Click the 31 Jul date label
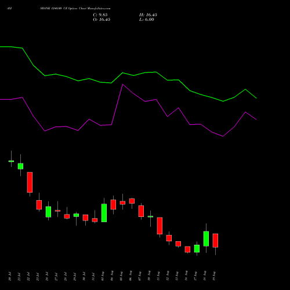The image size is (290, 290). (x=93, y=277)
